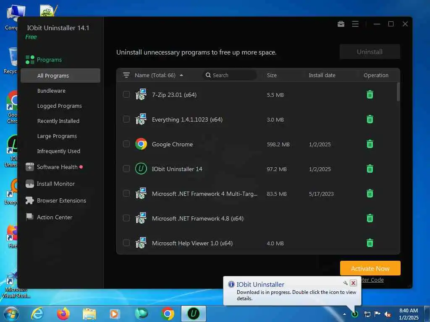Click the Programs grid icon in sidebar

click(30, 60)
